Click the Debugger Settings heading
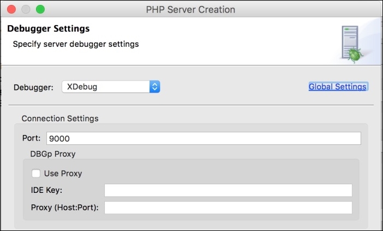383x231 pixels. 49,28
